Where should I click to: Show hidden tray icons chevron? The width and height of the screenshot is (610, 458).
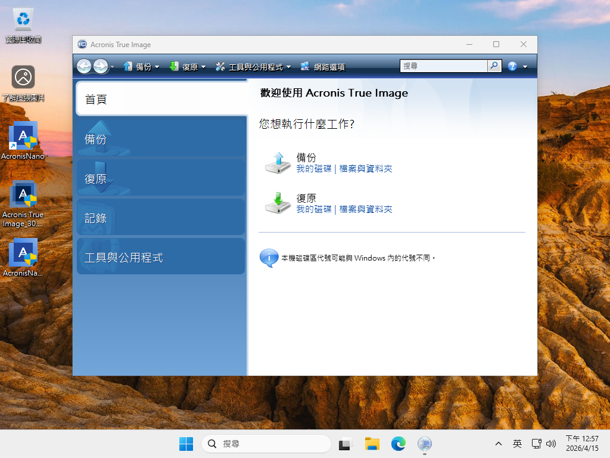click(x=499, y=444)
